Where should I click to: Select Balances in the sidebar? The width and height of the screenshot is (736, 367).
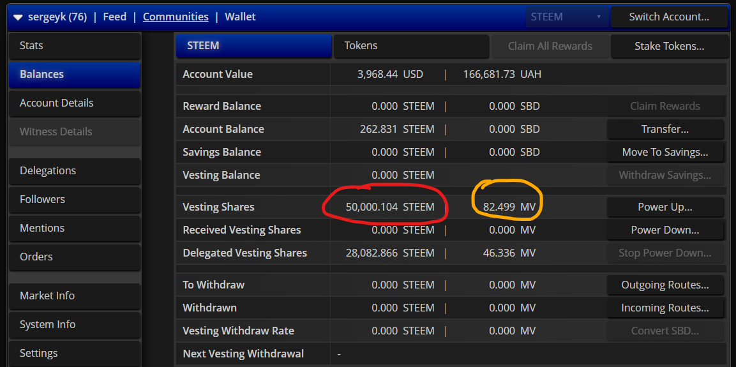[x=75, y=74]
